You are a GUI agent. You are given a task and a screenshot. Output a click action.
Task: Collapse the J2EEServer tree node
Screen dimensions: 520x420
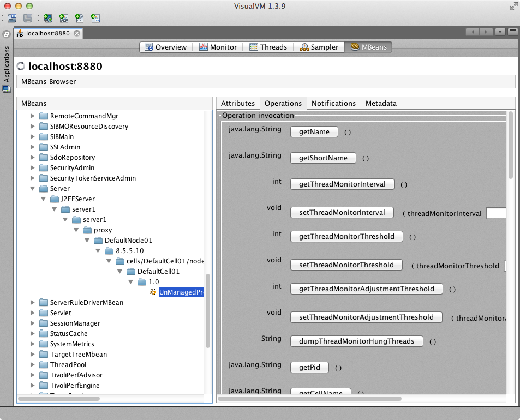click(44, 199)
